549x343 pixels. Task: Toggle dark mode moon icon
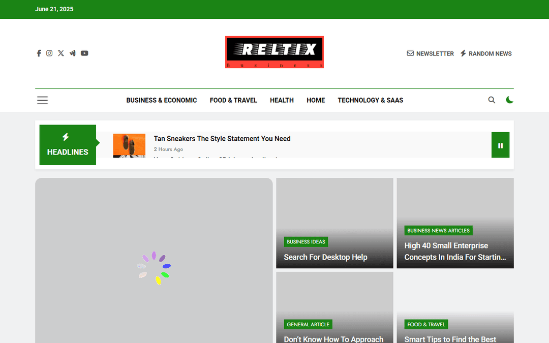509,100
